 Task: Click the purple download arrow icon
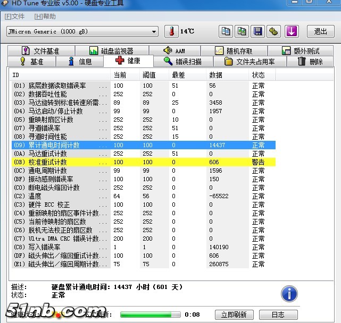point(292,31)
